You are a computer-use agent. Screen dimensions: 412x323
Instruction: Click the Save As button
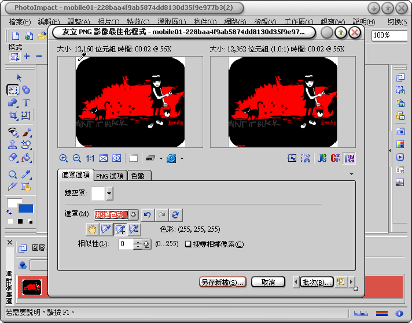click(x=223, y=282)
